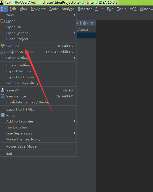Open the File menu
Viewport: 153px width, 192px height.
pos(3,9)
